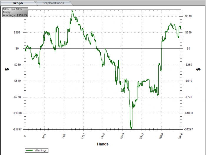Click the left $0 axis label
The width and height of the screenshot is (206, 155).
tap(17, 48)
